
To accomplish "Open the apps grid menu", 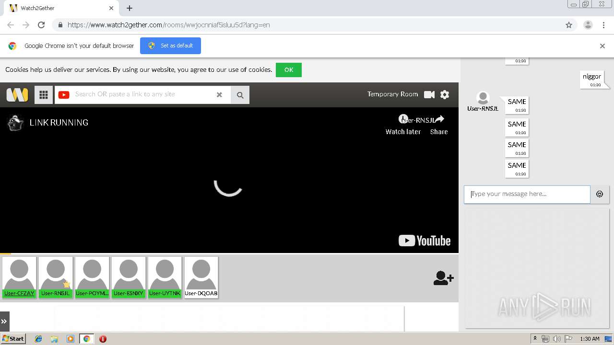I will point(43,95).
